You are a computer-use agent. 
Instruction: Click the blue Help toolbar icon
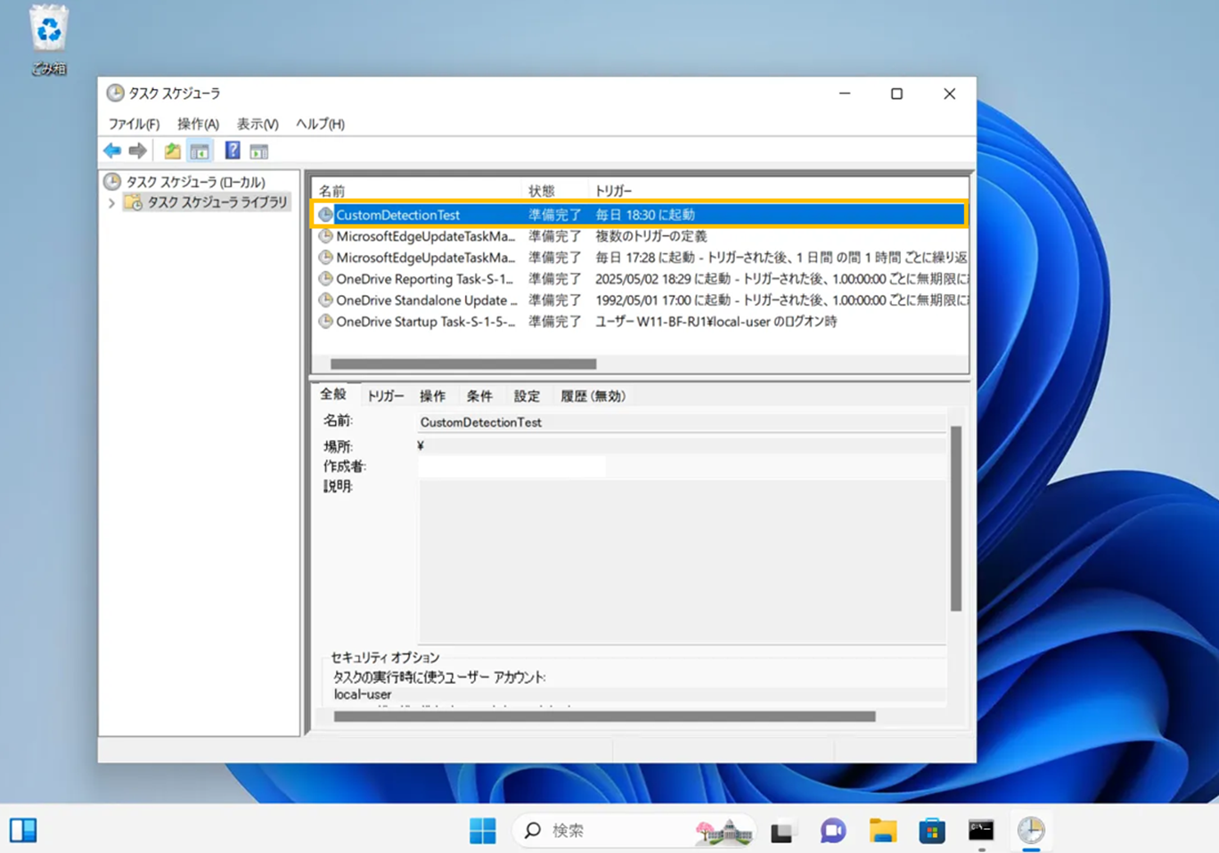pos(232,151)
